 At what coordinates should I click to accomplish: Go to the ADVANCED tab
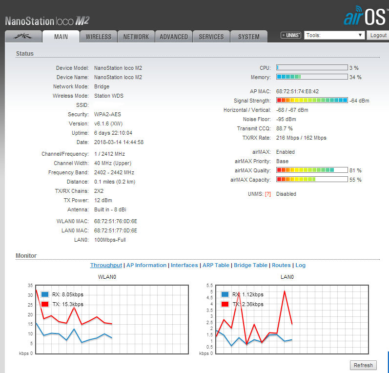point(174,37)
